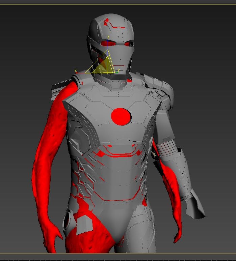Screen dimensions: 236x261
Task: Select the red arc reactor circle on chest
Action: point(121,117)
